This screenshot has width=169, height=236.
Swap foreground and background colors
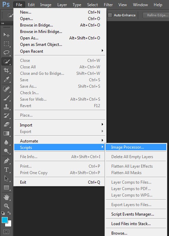click(x=9, y=213)
